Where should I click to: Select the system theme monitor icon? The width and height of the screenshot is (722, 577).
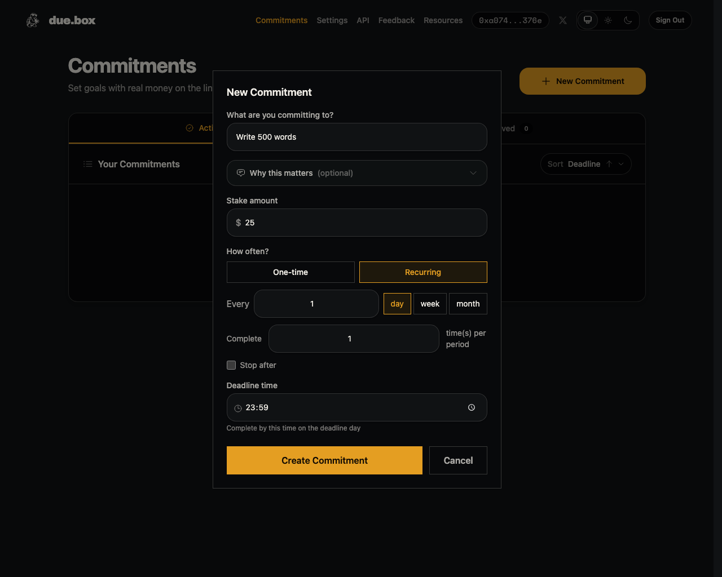587,20
